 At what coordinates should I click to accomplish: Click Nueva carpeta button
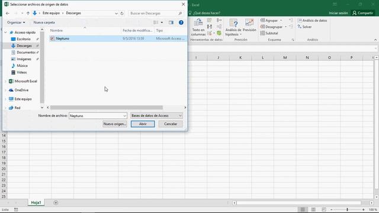click(44, 22)
